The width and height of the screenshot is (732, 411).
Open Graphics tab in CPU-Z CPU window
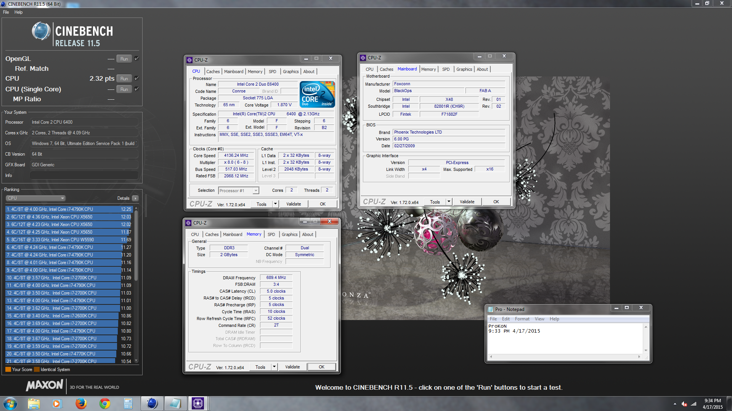[x=291, y=72]
